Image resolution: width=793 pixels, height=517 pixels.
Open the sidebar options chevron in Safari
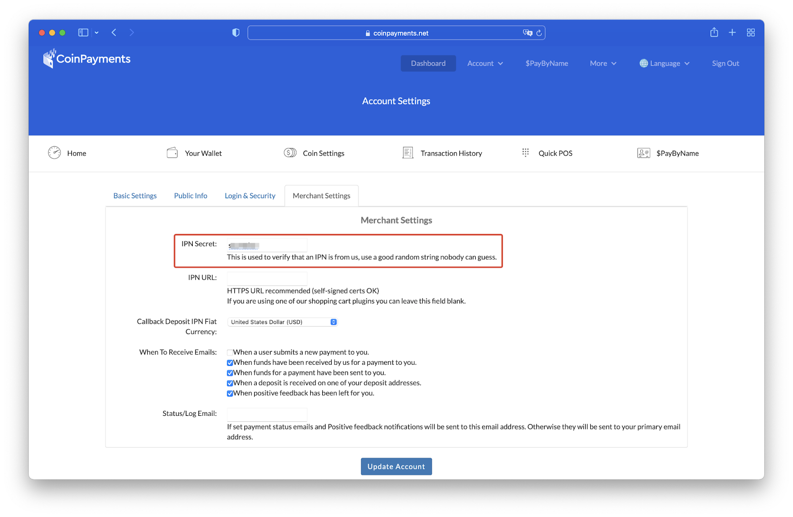(x=97, y=33)
